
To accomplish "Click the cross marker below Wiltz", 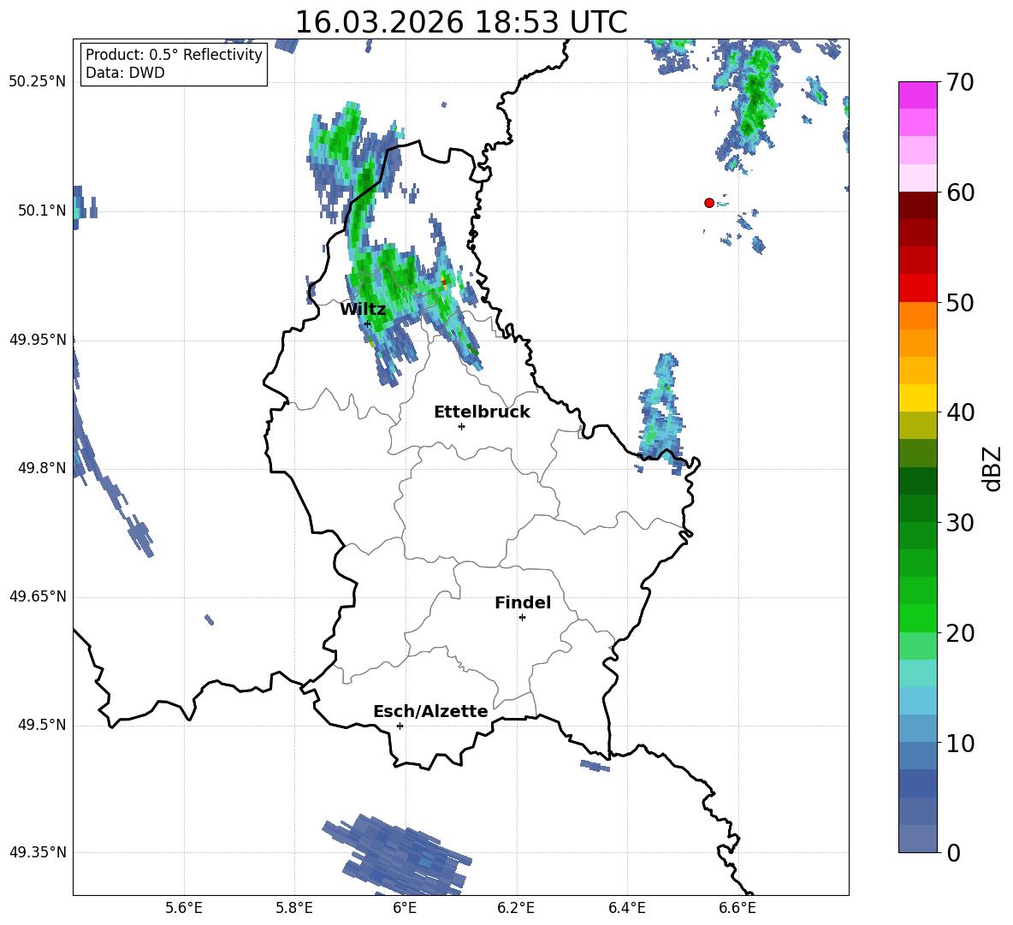I will (x=368, y=323).
